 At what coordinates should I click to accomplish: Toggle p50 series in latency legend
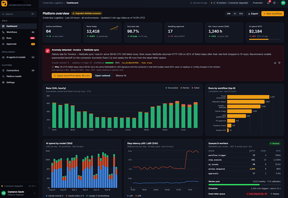130,196
